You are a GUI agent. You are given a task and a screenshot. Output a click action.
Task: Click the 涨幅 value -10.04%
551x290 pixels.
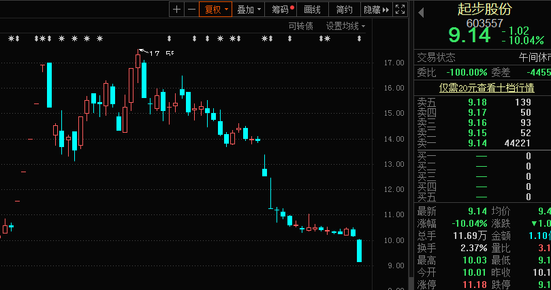469,223
